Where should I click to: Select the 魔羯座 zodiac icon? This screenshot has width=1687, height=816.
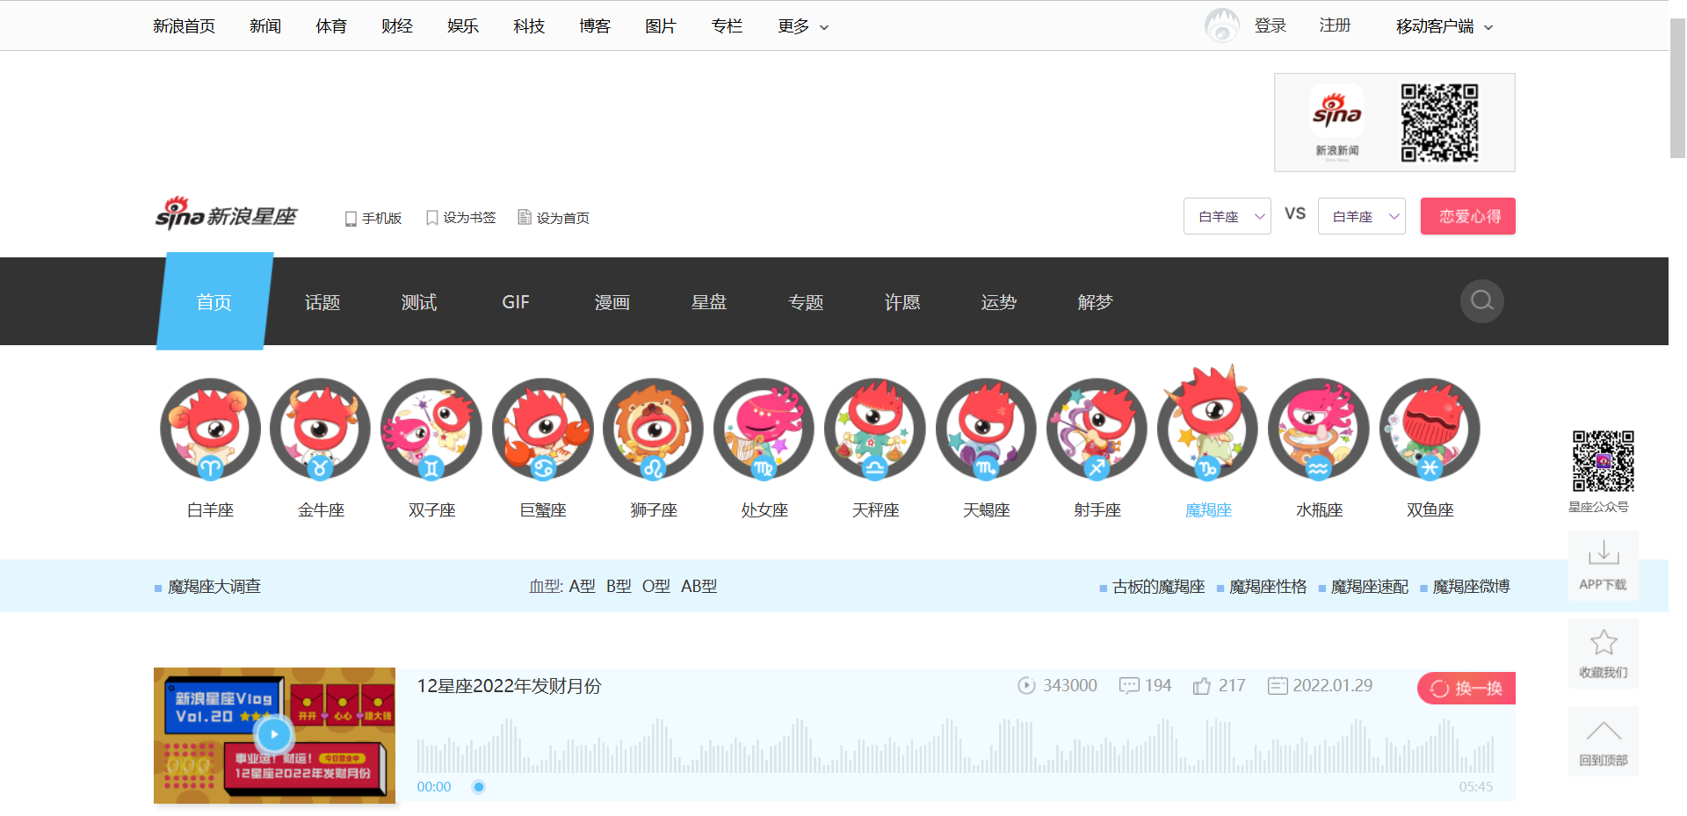click(1207, 430)
